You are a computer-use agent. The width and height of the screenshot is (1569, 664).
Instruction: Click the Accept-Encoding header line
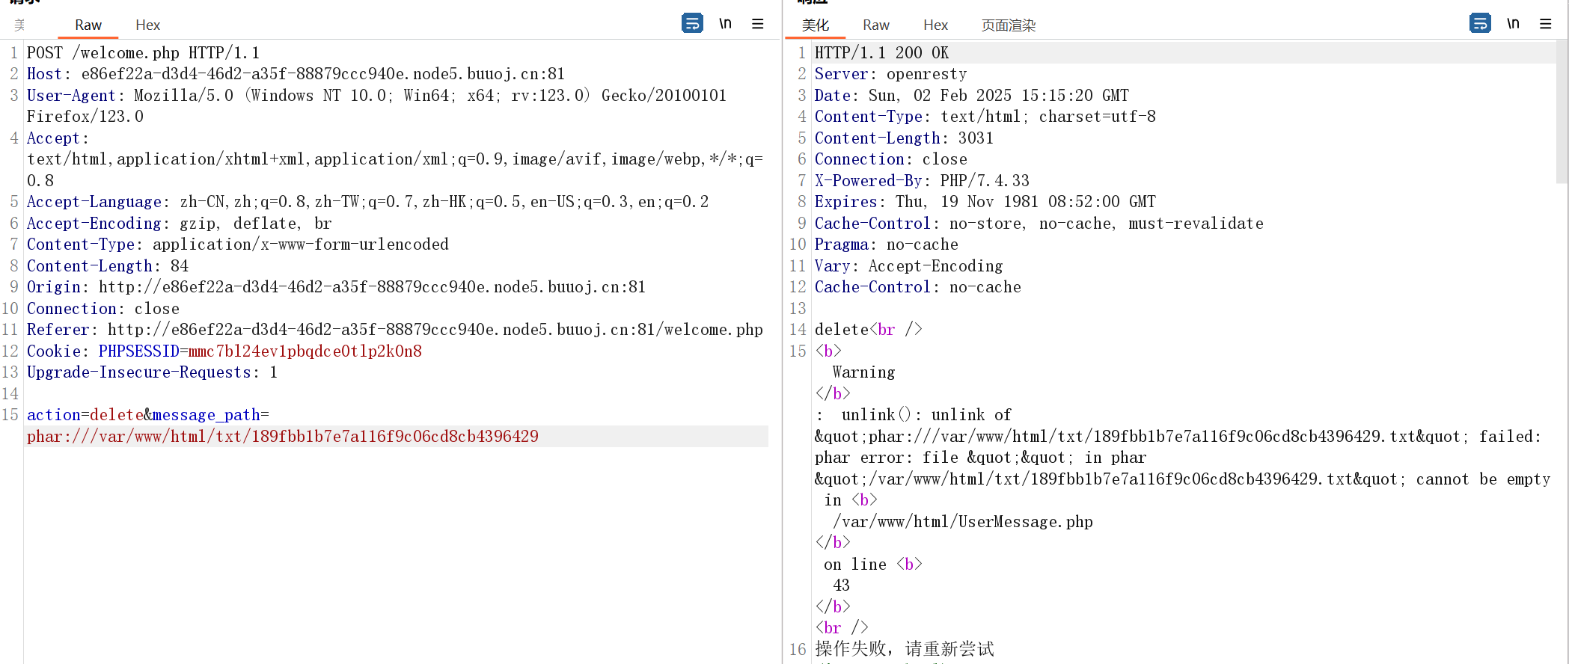[x=179, y=224]
